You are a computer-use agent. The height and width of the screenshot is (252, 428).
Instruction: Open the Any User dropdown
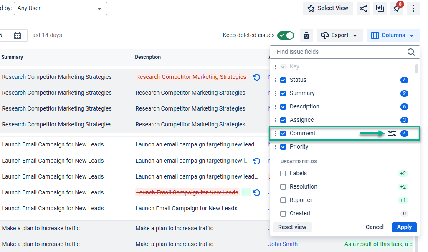[60, 8]
